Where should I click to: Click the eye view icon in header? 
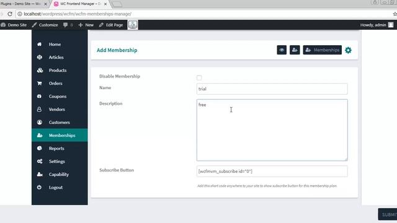click(x=282, y=50)
